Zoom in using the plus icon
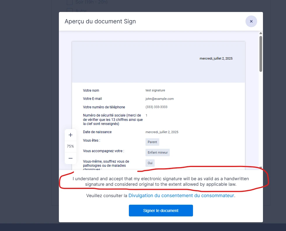The height and width of the screenshot is (231, 286). coord(70,135)
